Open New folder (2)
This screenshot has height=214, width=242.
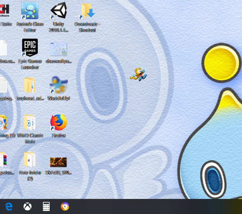click(29, 160)
